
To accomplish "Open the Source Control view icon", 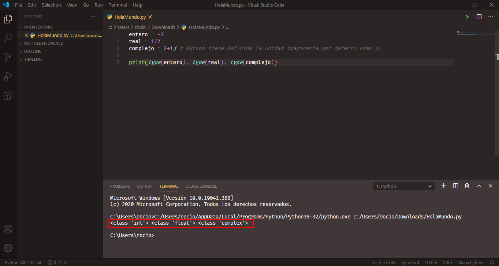I will tap(8, 57).
